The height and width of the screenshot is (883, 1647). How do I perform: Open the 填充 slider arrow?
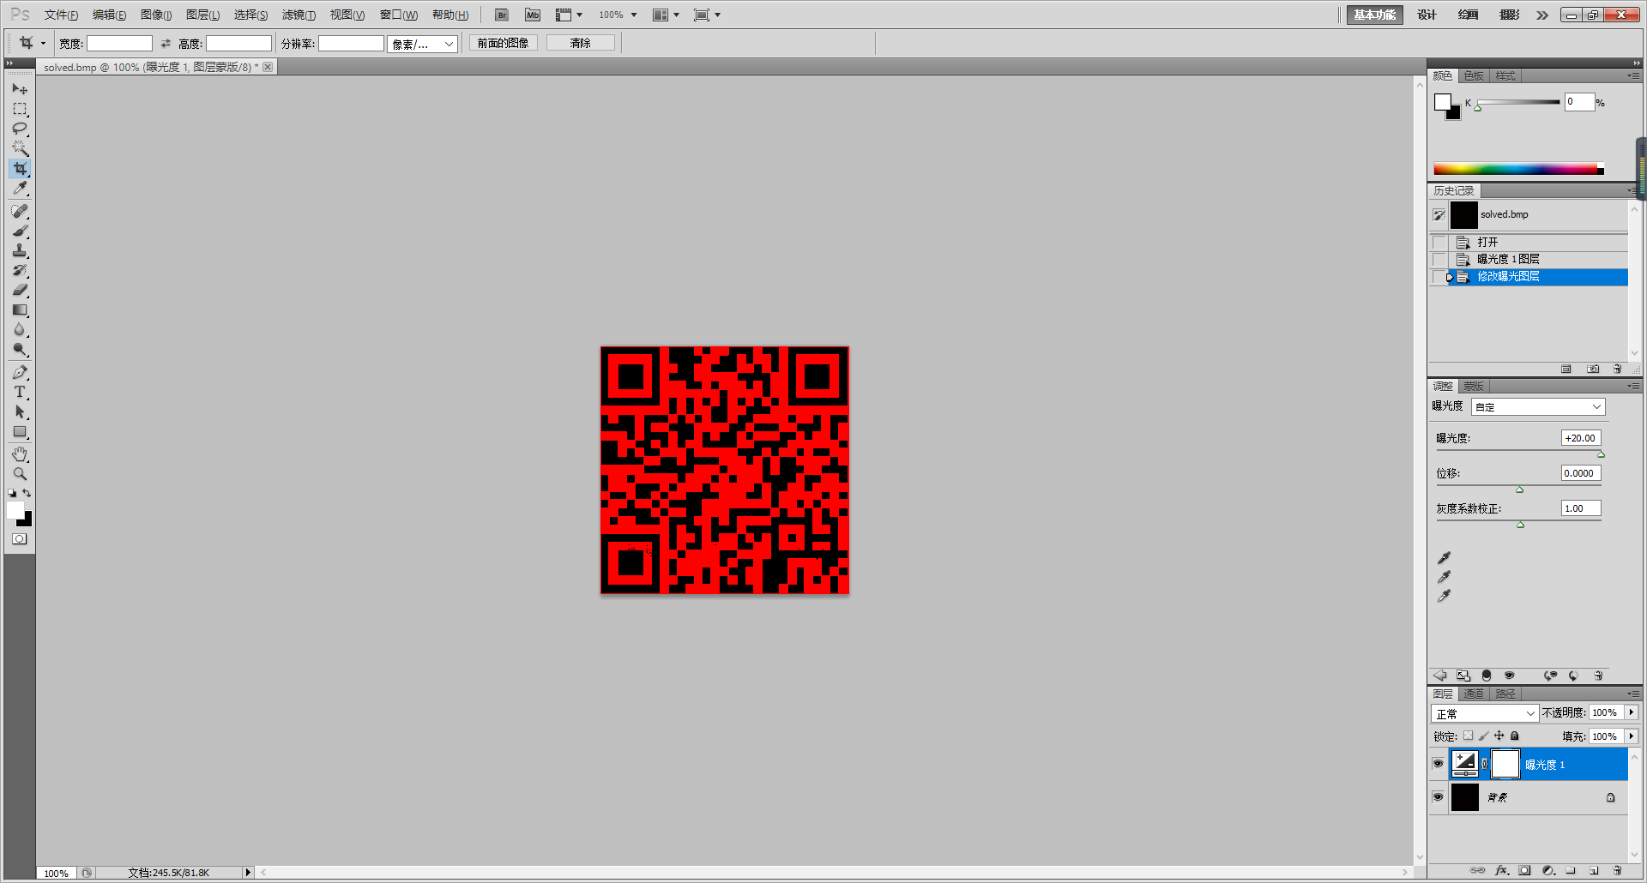coord(1632,736)
